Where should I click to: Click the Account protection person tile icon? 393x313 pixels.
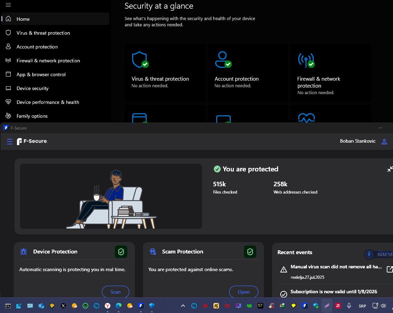[x=223, y=60]
